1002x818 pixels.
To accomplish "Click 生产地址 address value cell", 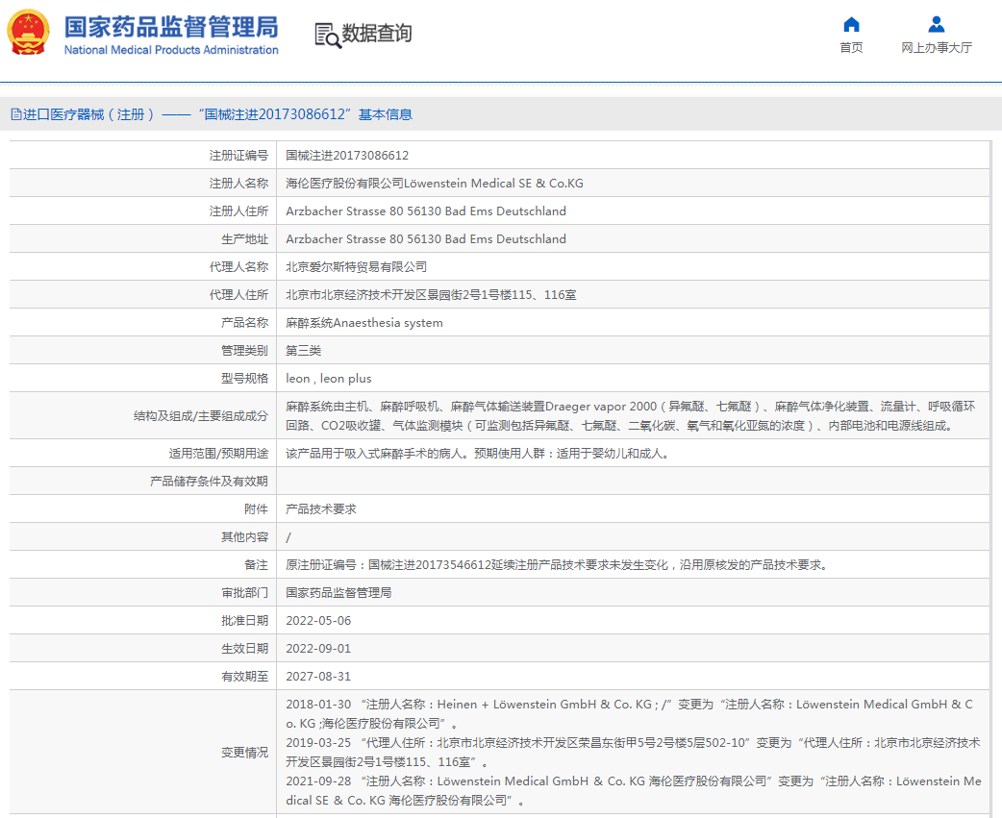I will coord(633,238).
